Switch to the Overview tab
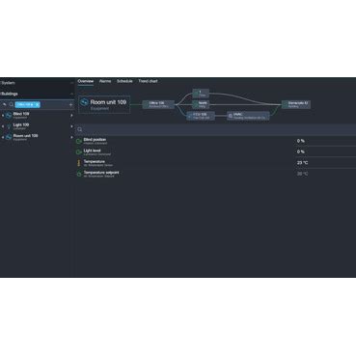Viewport: 356px width, 356px height. tap(86, 81)
